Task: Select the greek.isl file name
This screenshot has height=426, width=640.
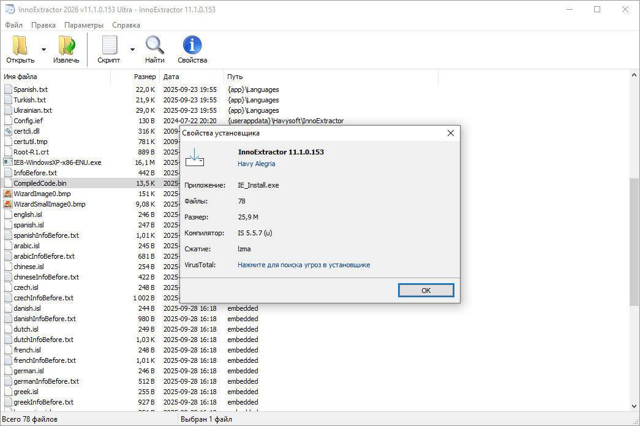Action: point(26,392)
